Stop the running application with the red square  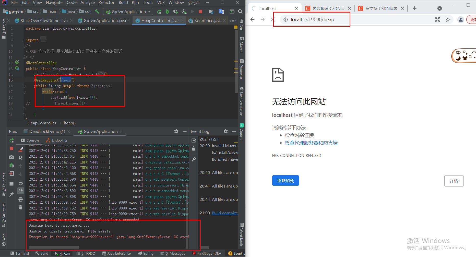[x=201, y=11]
